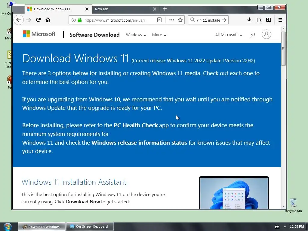
Task: Go back to the previous page
Action: coord(19,20)
